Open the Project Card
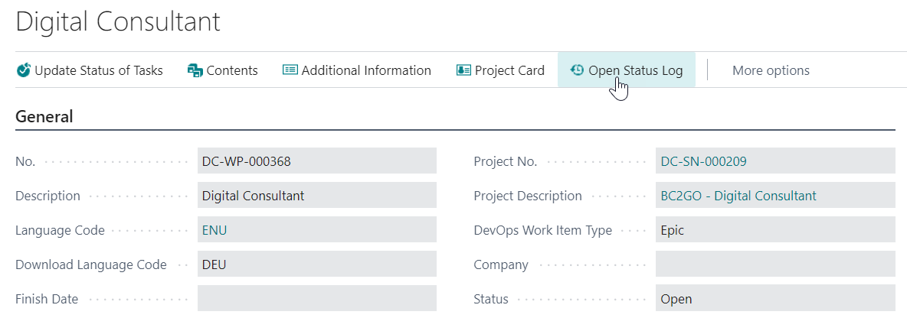This screenshot has height=318, width=907. (x=509, y=70)
